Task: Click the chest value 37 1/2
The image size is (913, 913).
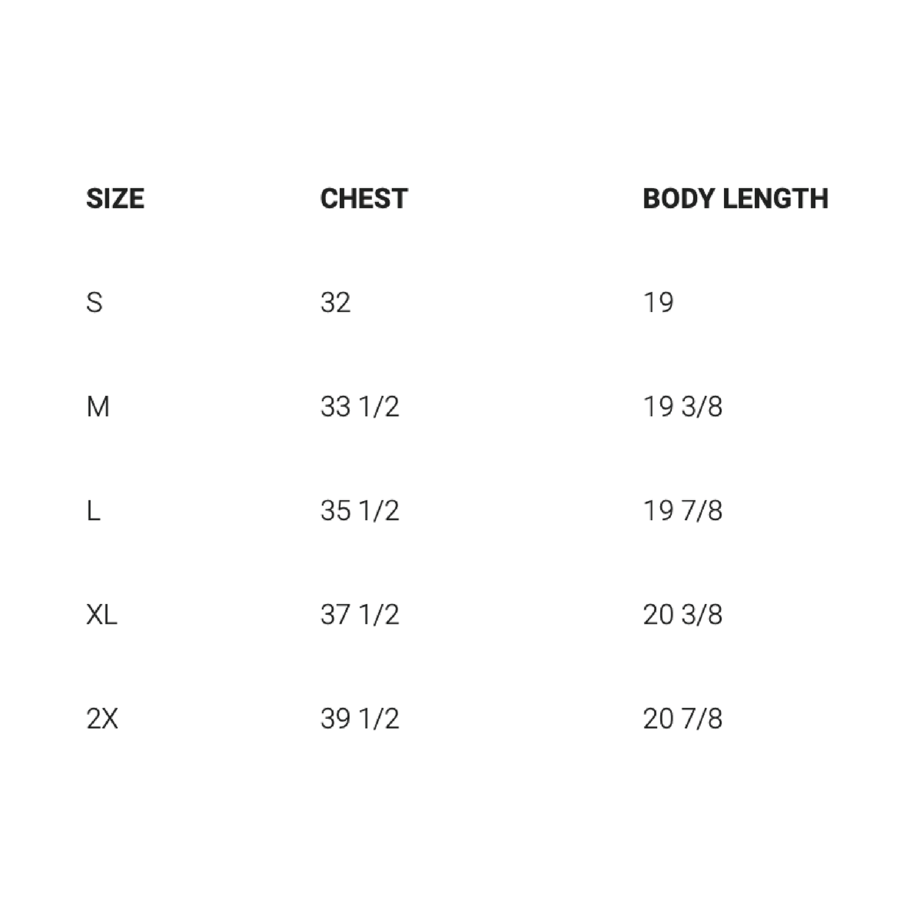Action: point(360,615)
